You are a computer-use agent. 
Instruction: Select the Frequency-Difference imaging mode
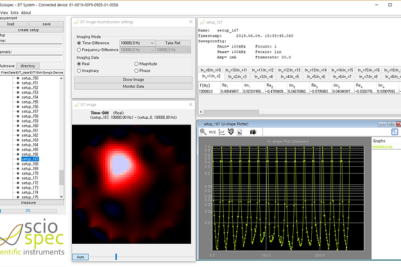tap(78, 49)
